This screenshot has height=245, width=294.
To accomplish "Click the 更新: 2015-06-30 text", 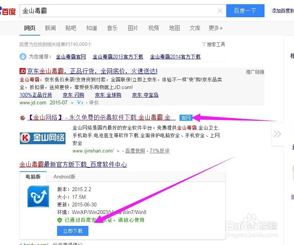I will click(x=77, y=204).
